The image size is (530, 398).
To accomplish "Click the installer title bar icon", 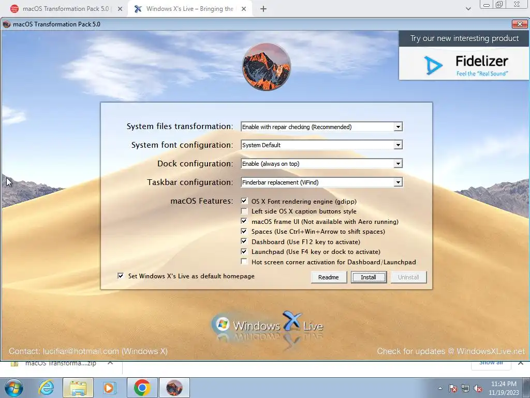I will pyautogui.click(x=7, y=24).
